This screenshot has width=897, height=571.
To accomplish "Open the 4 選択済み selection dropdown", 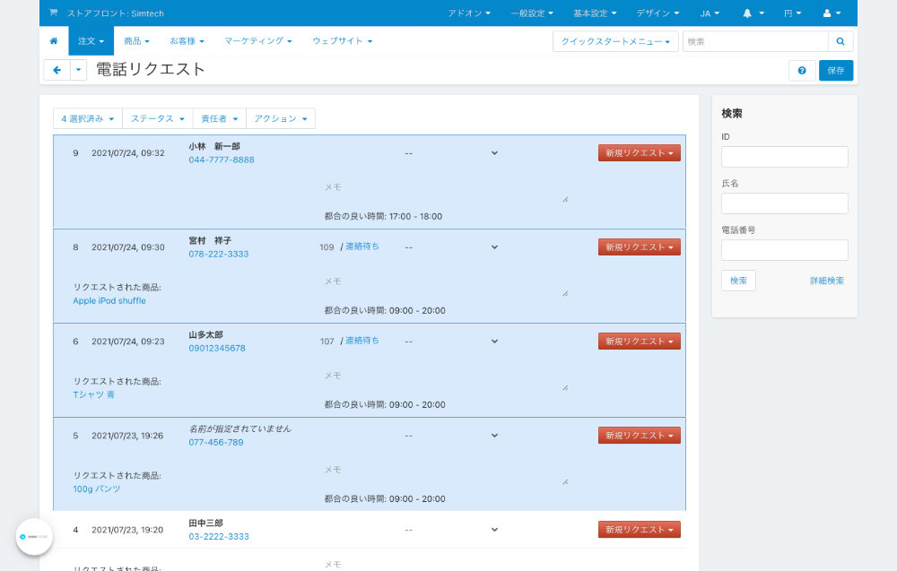I will [x=88, y=119].
